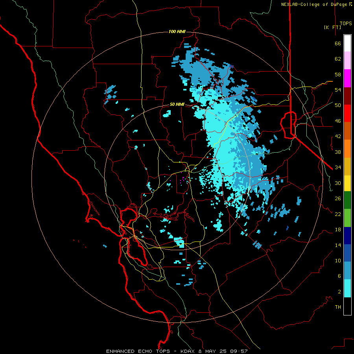
Task: Click the white 66 kft color swatch
Action: coord(347,43)
